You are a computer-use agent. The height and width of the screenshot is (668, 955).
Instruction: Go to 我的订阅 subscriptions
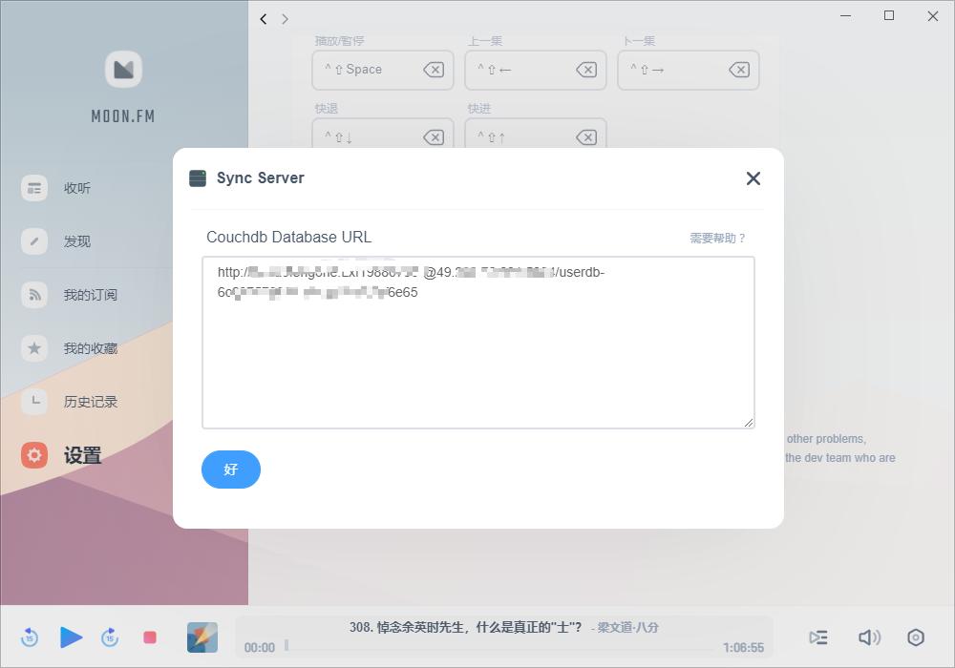(90, 295)
